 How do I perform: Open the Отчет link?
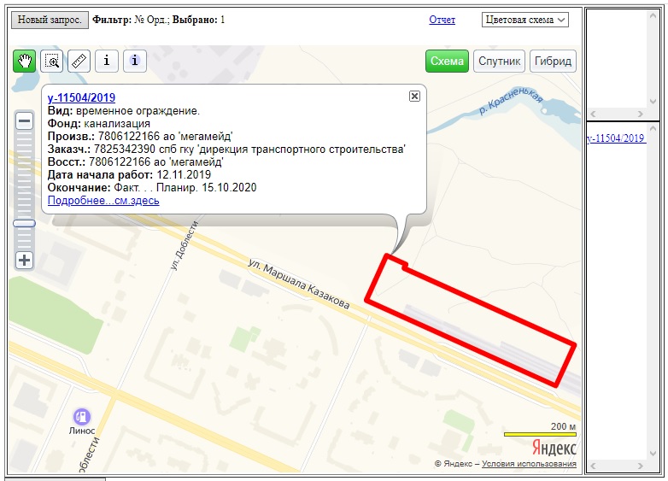click(x=442, y=20)
